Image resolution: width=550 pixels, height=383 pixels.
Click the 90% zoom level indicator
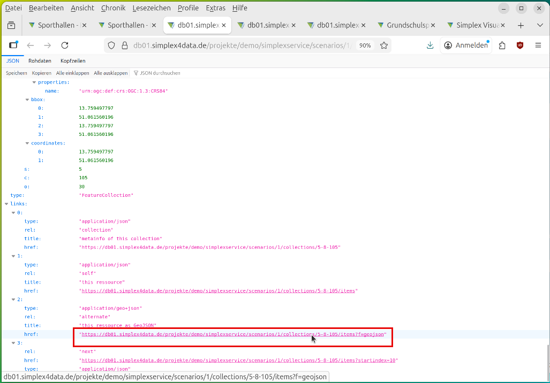[365, 45]
